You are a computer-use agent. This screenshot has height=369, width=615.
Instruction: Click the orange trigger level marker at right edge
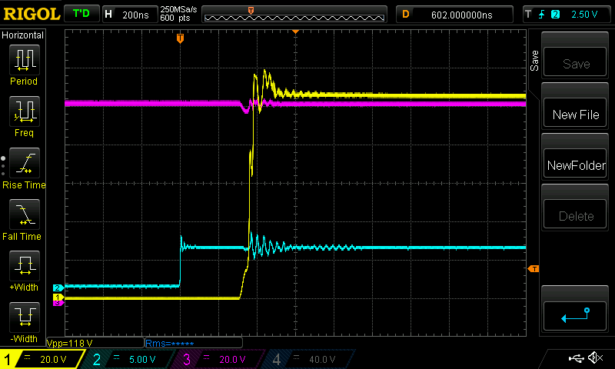click(x=534, y=268)
